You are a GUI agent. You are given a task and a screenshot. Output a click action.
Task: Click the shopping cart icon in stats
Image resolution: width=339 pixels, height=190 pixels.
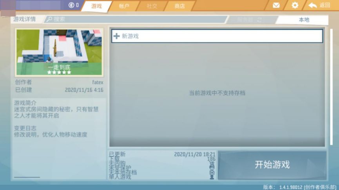pyautogui.click(x=212, y=163)
